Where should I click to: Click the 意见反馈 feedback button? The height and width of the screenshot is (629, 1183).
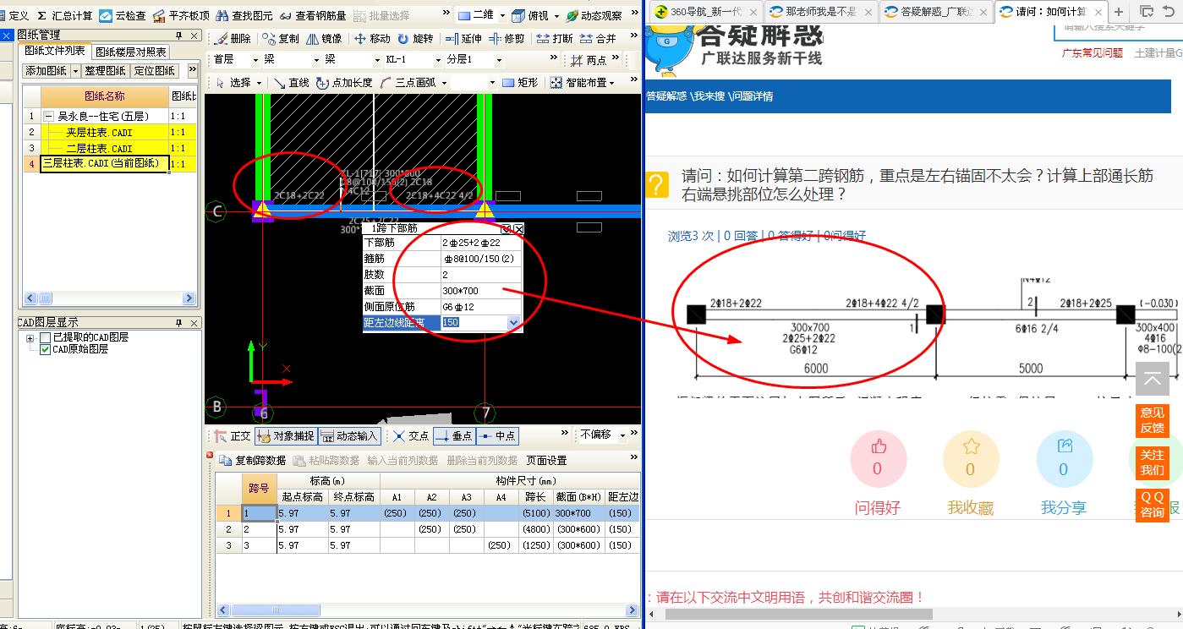(x=1152, y=420)
